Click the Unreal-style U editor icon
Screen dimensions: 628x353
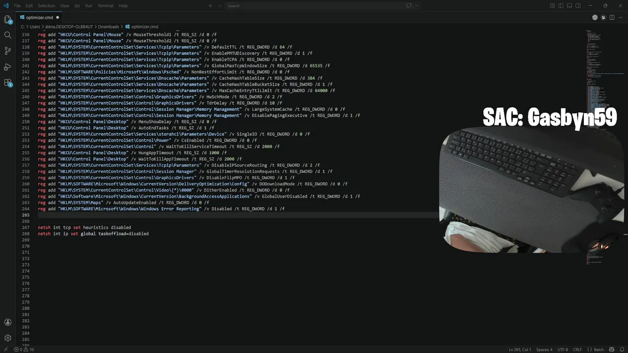[603, 17]
